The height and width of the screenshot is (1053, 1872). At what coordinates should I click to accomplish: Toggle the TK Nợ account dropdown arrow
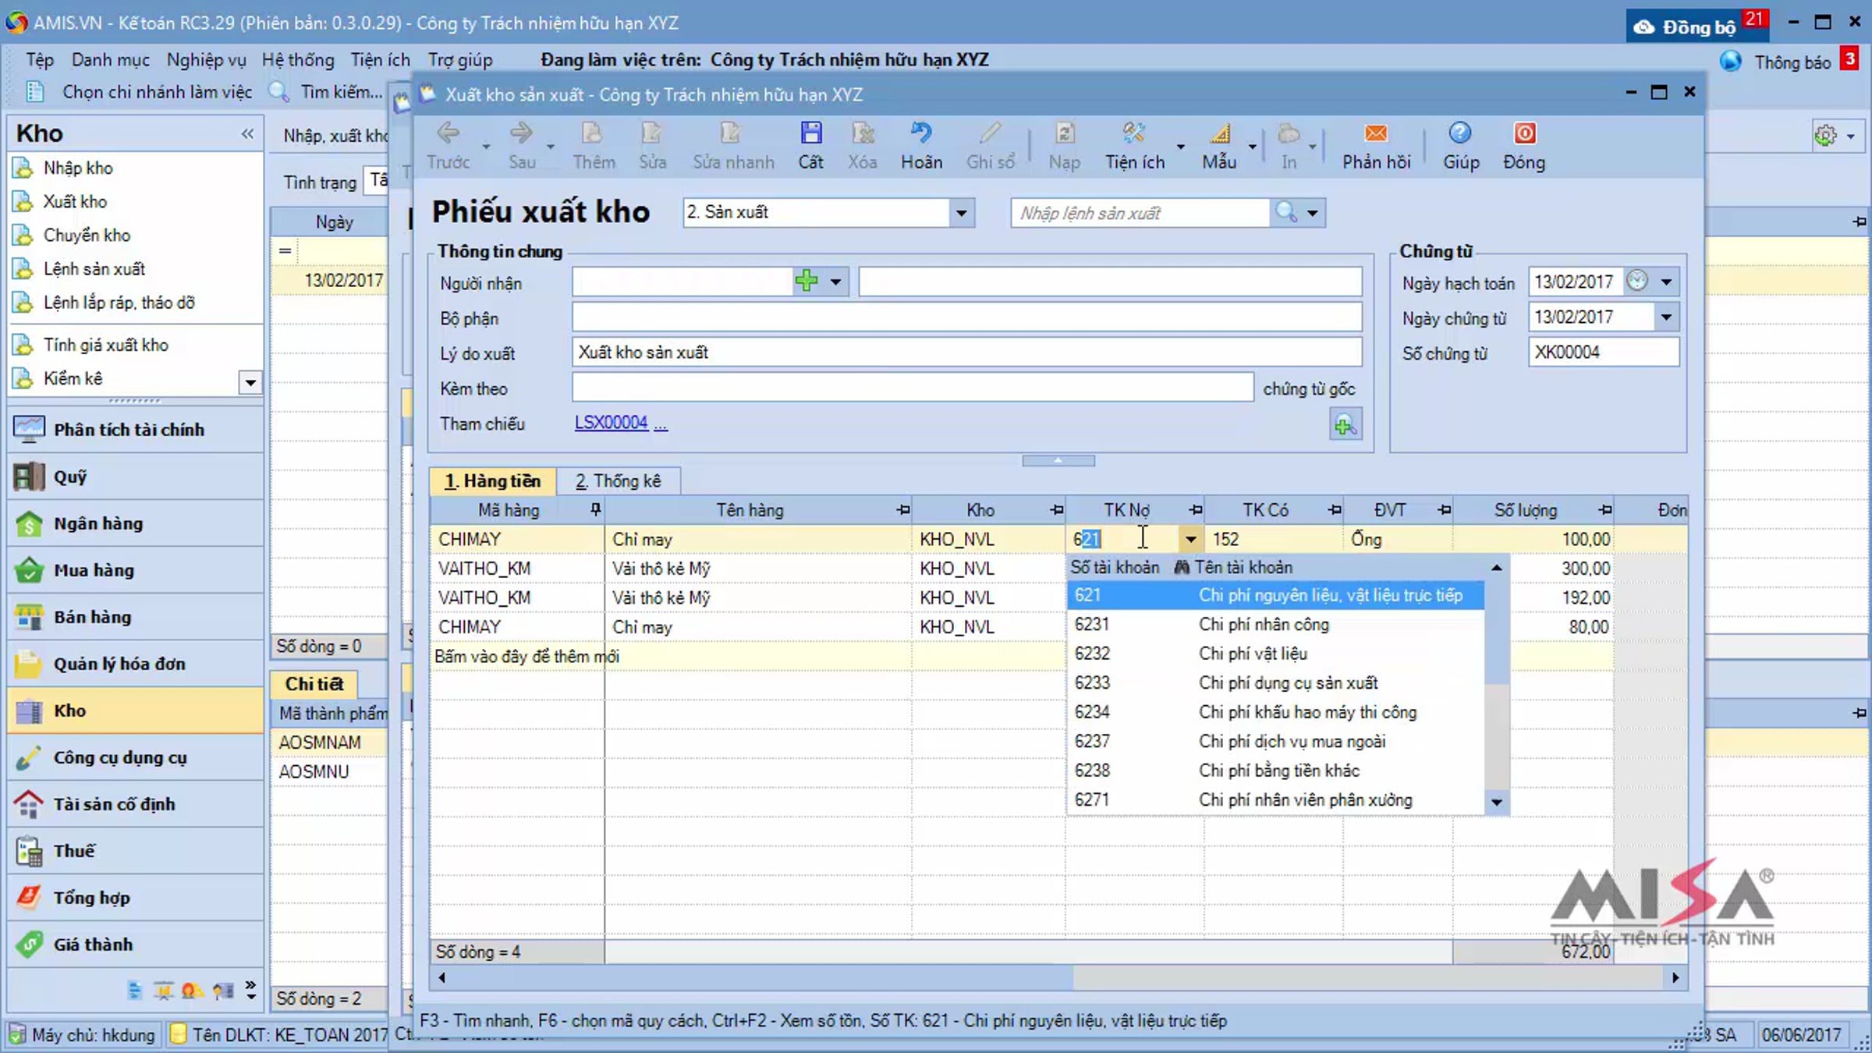1190,539
